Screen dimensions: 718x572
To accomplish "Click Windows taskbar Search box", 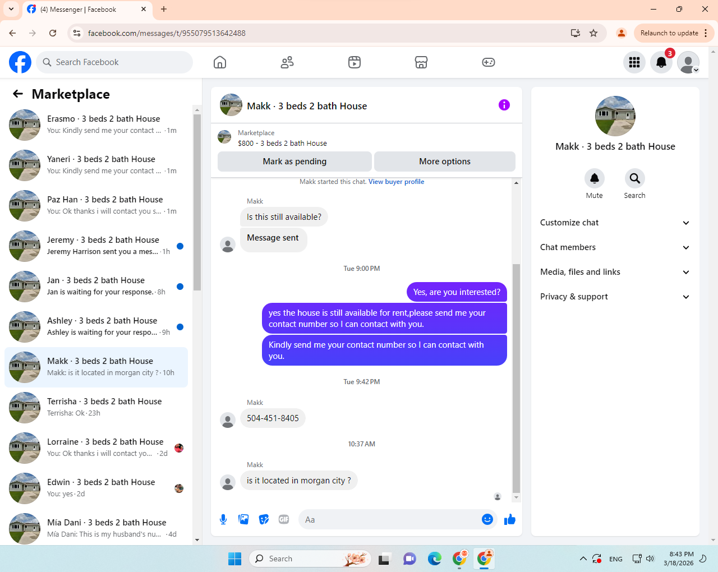I will click(x=310, y=559).
